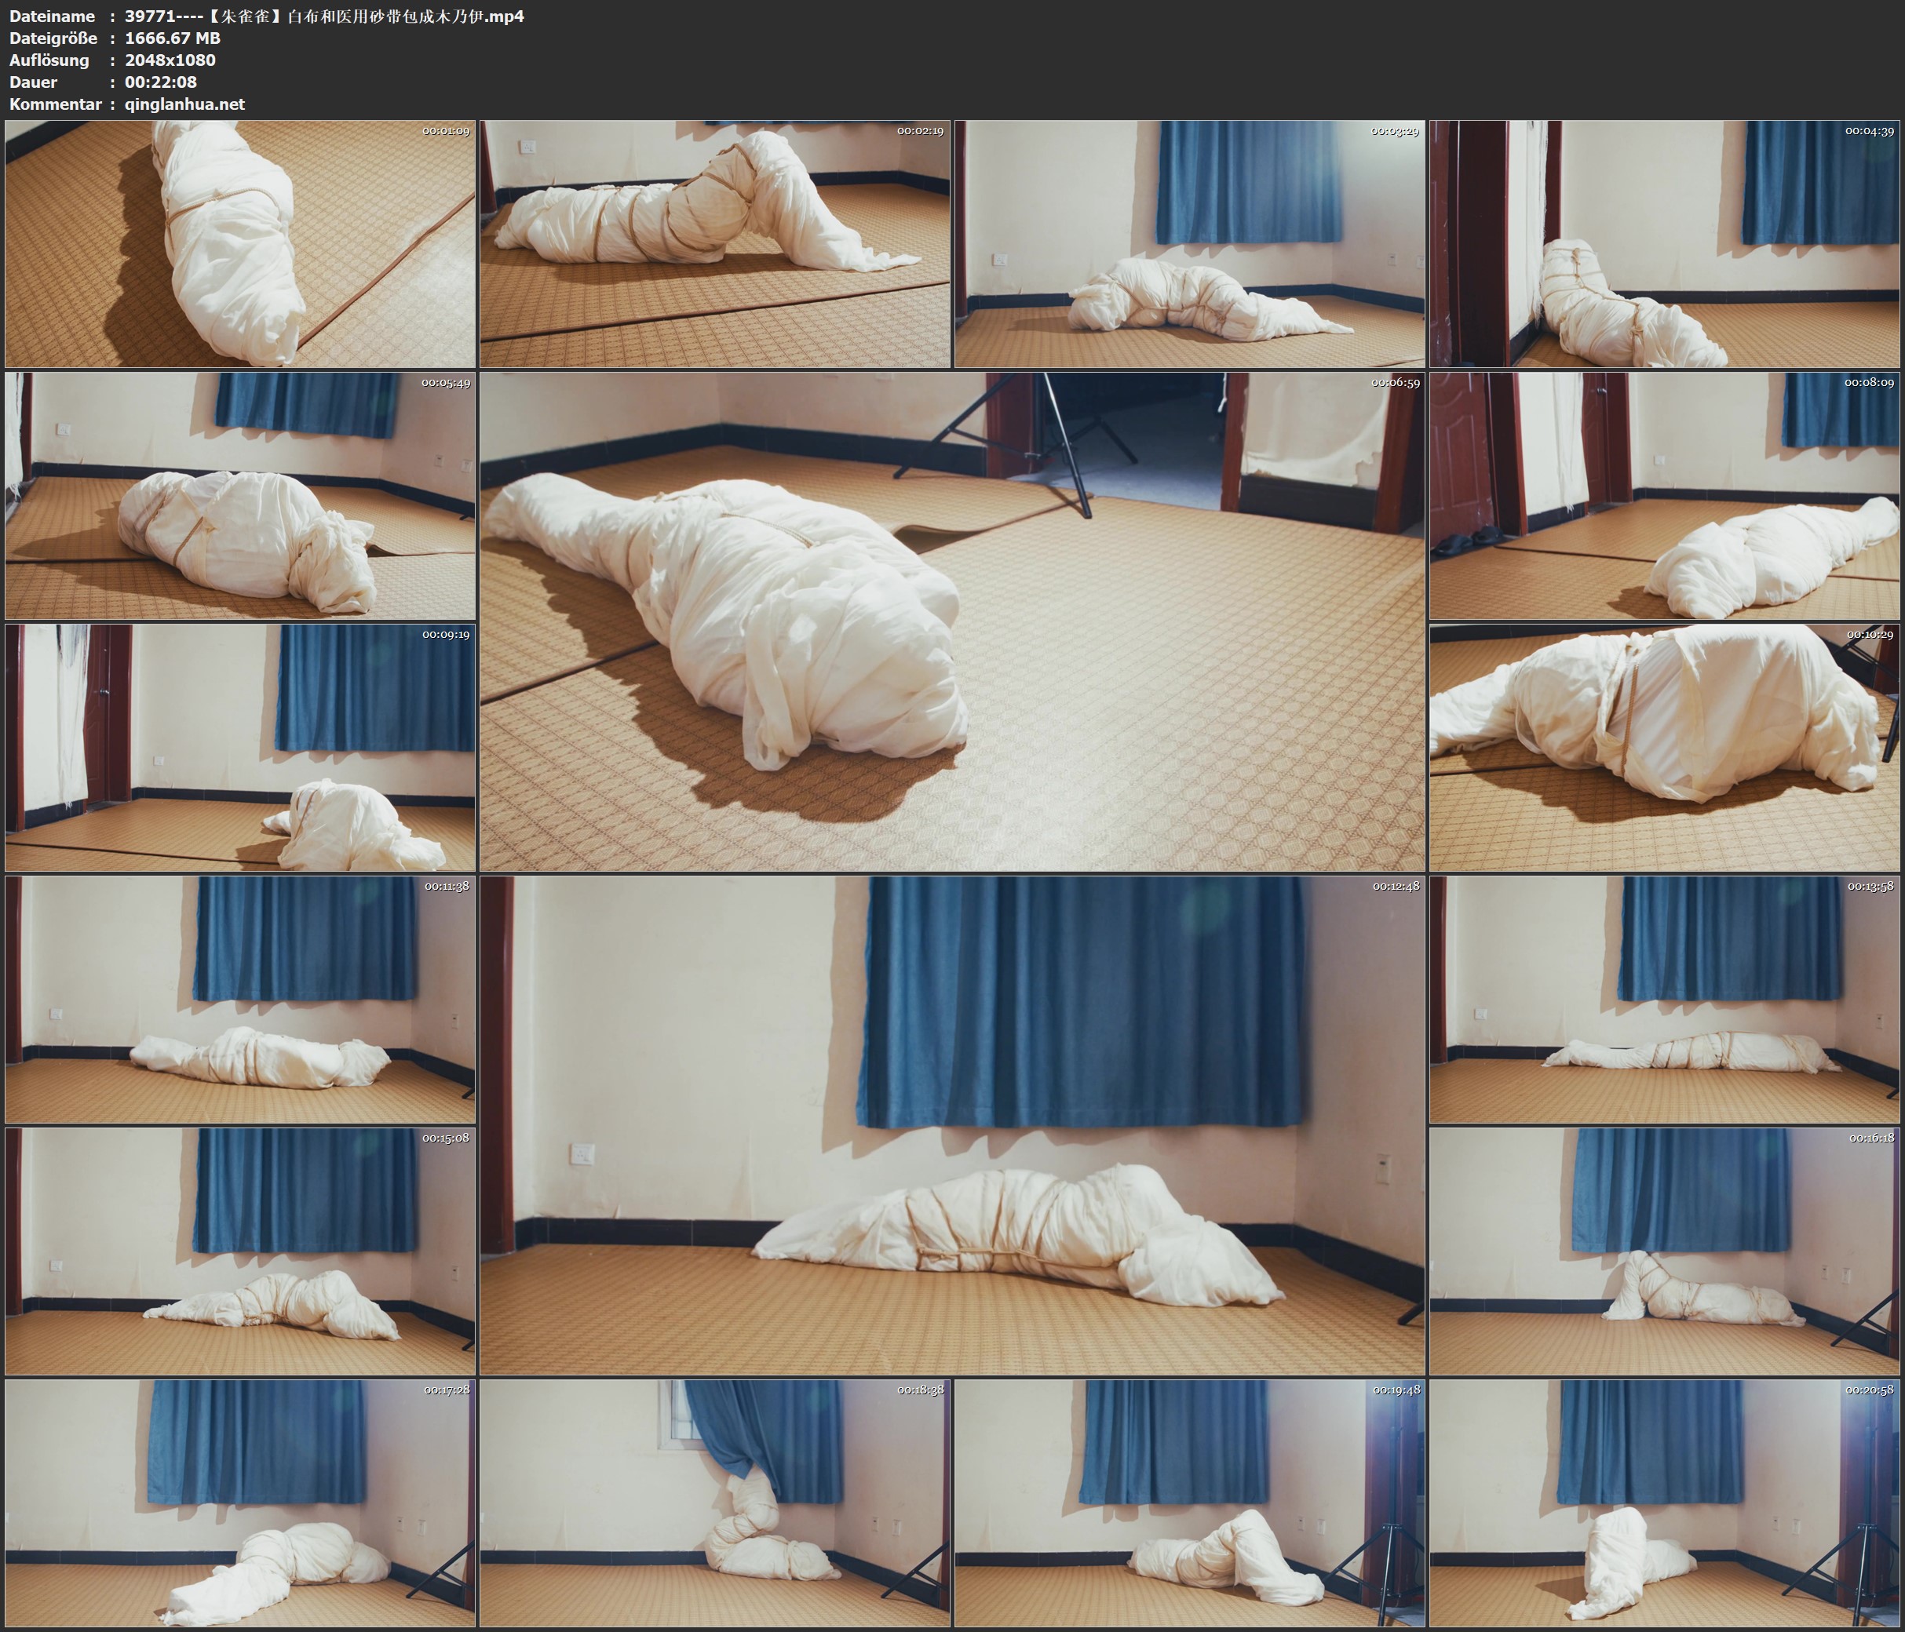Open the 00:03:29 thumbnail
The height and width of the screenshot is (1632, 1905).
[x=1189, y=245]
